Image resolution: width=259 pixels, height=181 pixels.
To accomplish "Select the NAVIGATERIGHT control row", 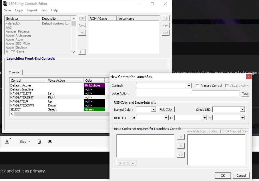I will [x=59, y=97].
